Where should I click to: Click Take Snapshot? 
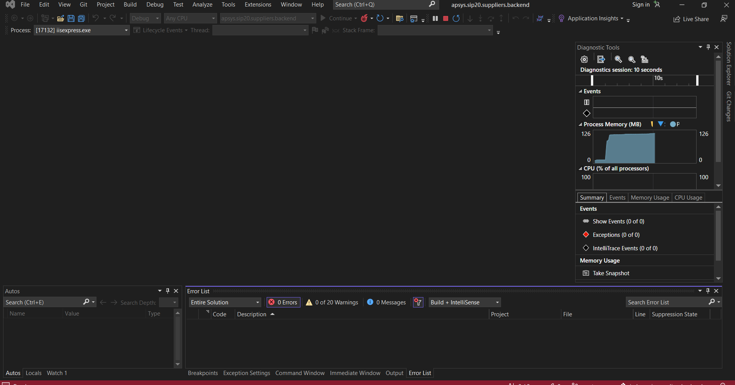[x=611, y=273]
